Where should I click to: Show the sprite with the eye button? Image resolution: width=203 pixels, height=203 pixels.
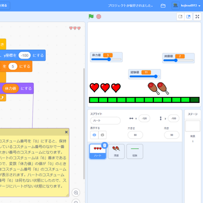click(x=94, y=135)
